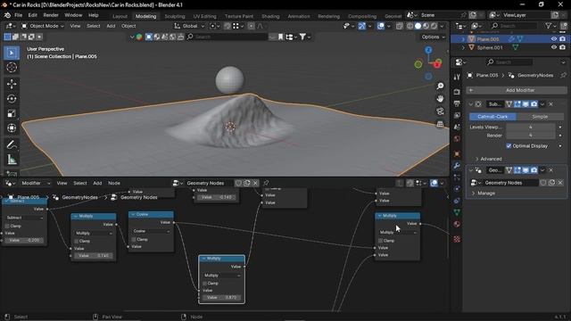Collapse the Subdivision modifier panel

tap(471, 104)
